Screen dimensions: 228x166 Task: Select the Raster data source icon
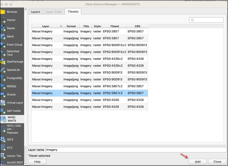tap(3, 28)
